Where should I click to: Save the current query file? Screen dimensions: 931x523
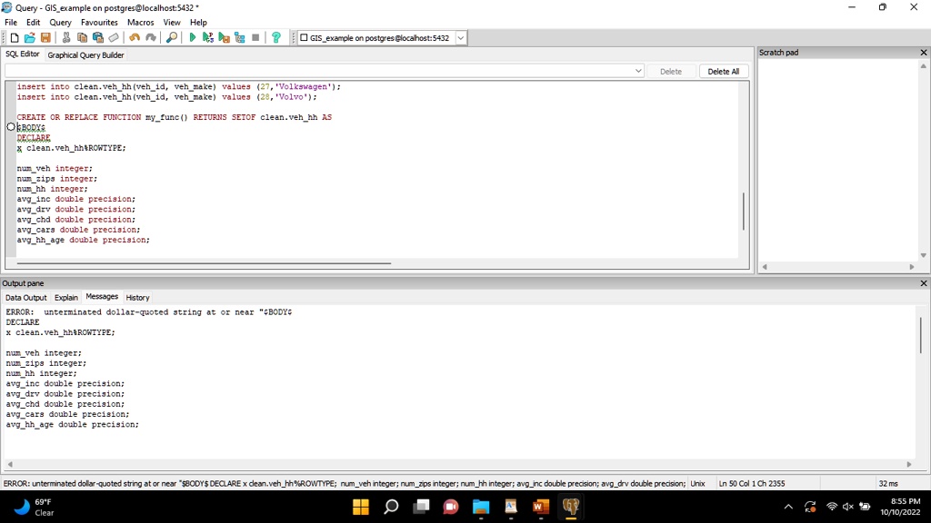pos(45,38)
